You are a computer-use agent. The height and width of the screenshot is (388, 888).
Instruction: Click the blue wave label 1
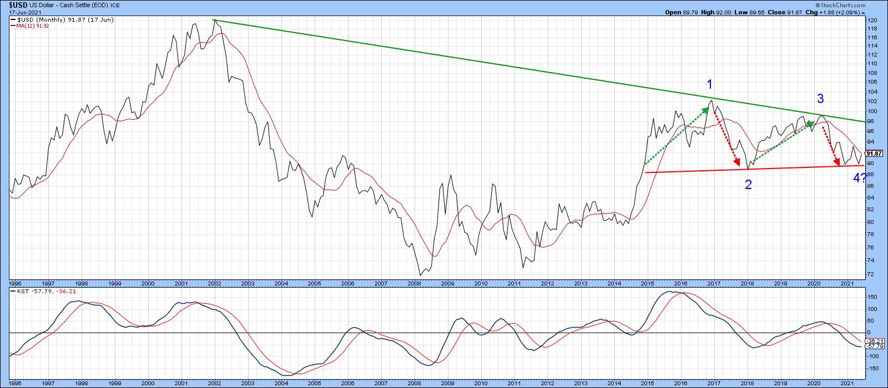(x=710, y=84)
